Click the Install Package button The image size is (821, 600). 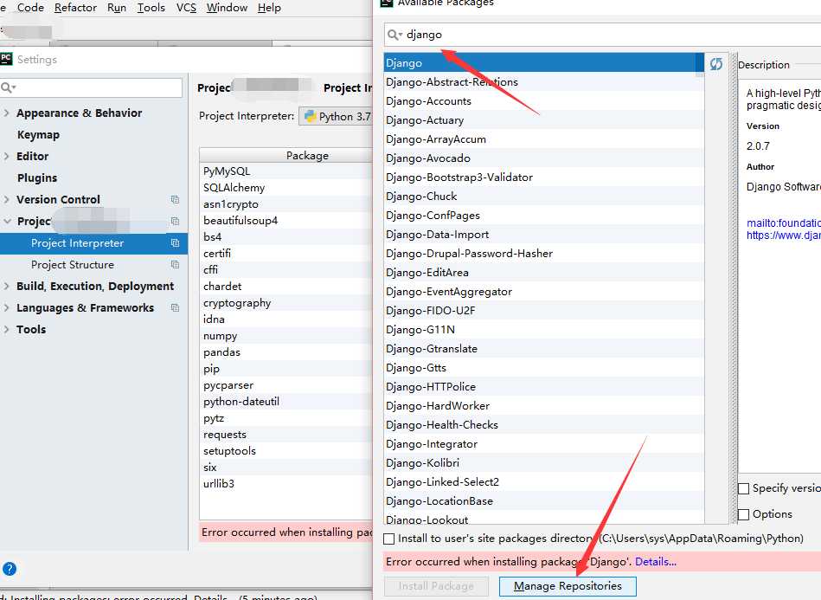coord(436,586)
